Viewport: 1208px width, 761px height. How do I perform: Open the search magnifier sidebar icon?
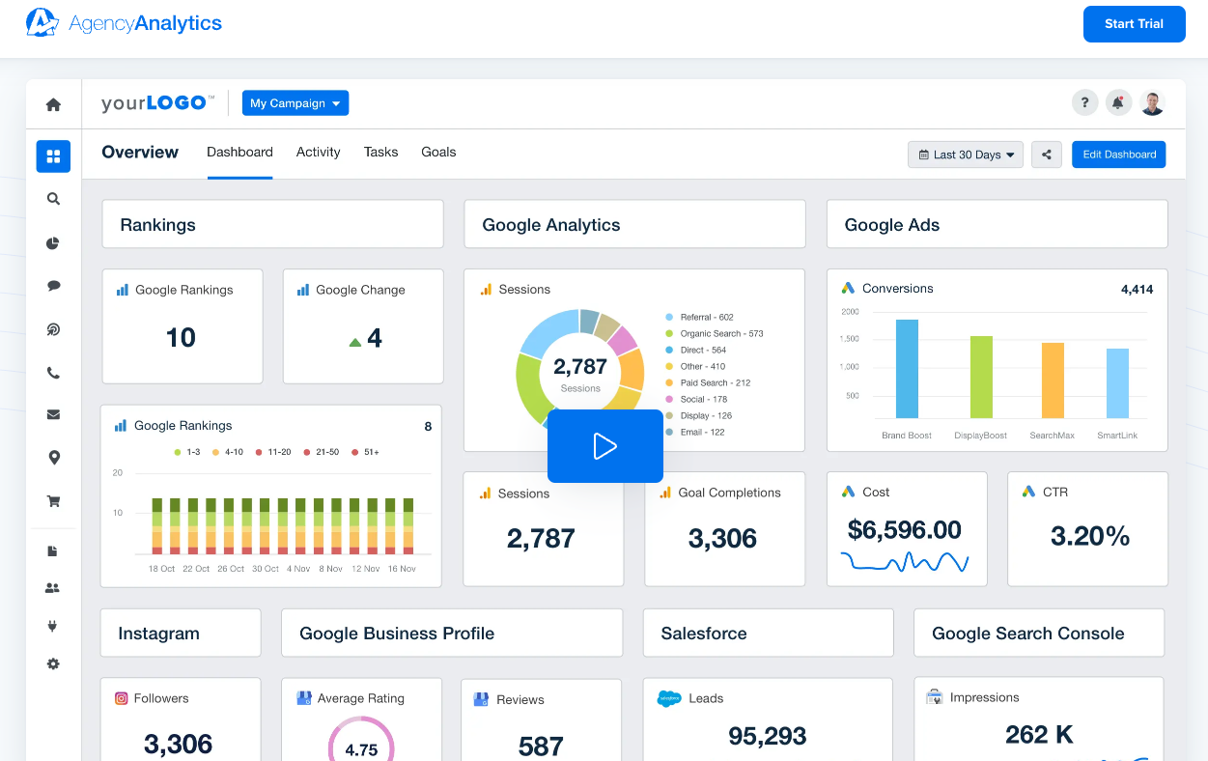53,199
